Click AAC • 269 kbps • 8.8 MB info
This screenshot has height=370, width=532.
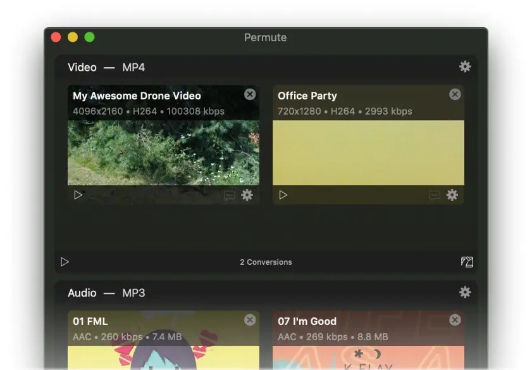(x=333, y=336)
